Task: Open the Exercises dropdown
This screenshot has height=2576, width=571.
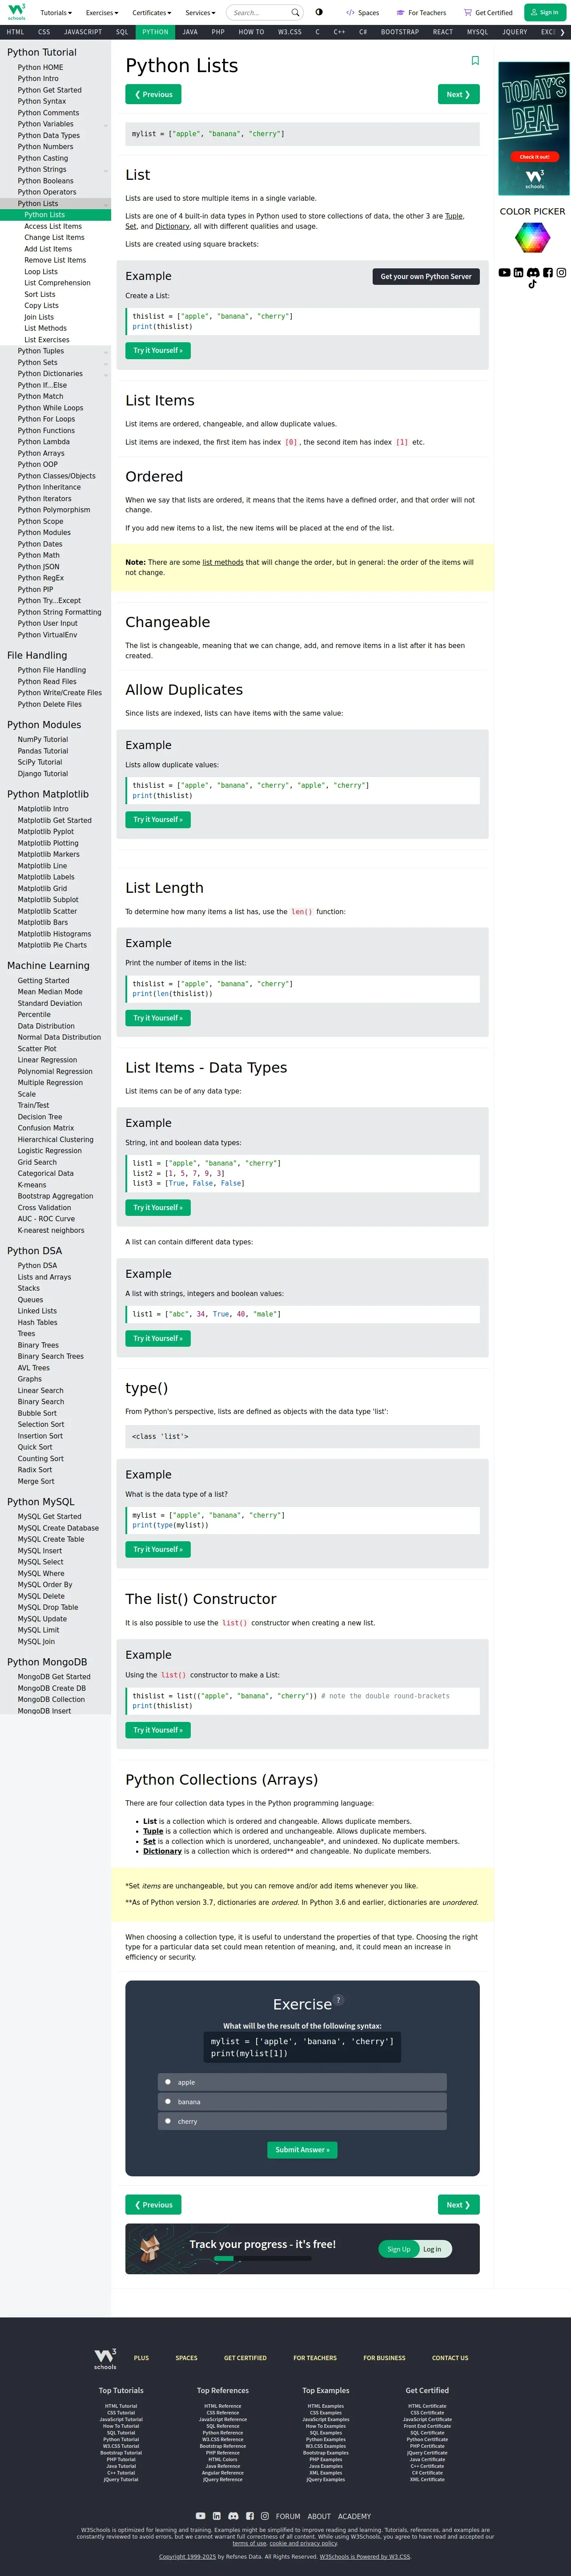Action: click(102, 13)
